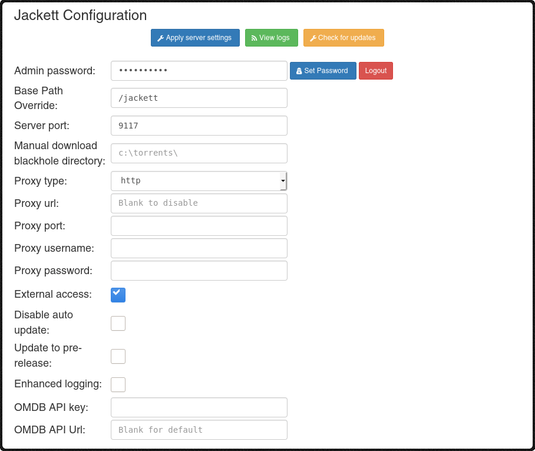Toggle Update to pre-release checkbox
Screen dimensions: 535x451
coord(118,356)
